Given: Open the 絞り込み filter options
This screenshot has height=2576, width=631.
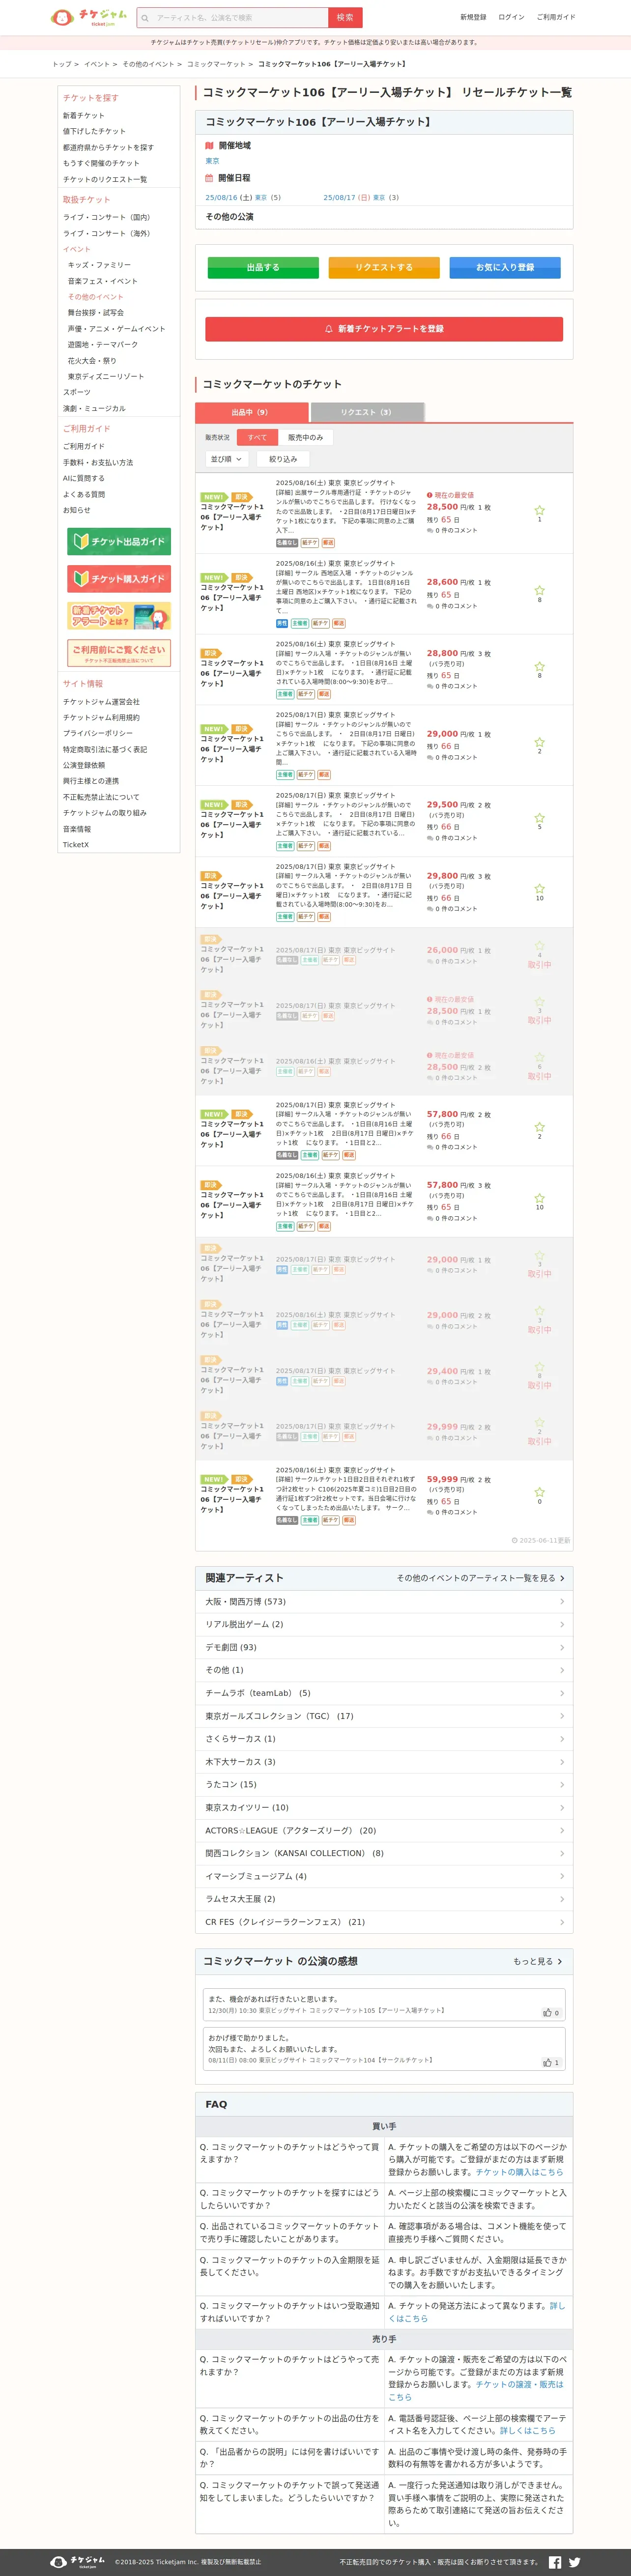Looking at the screenshot, I should click(x=283, y=459).
